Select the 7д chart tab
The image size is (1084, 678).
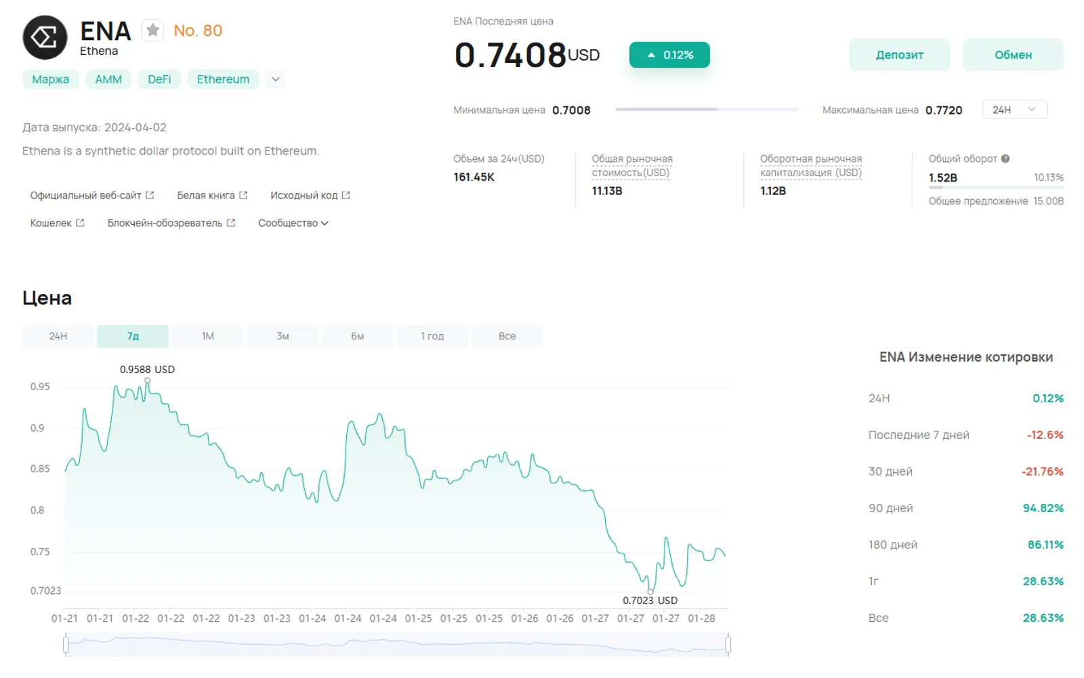pos(133,336)
